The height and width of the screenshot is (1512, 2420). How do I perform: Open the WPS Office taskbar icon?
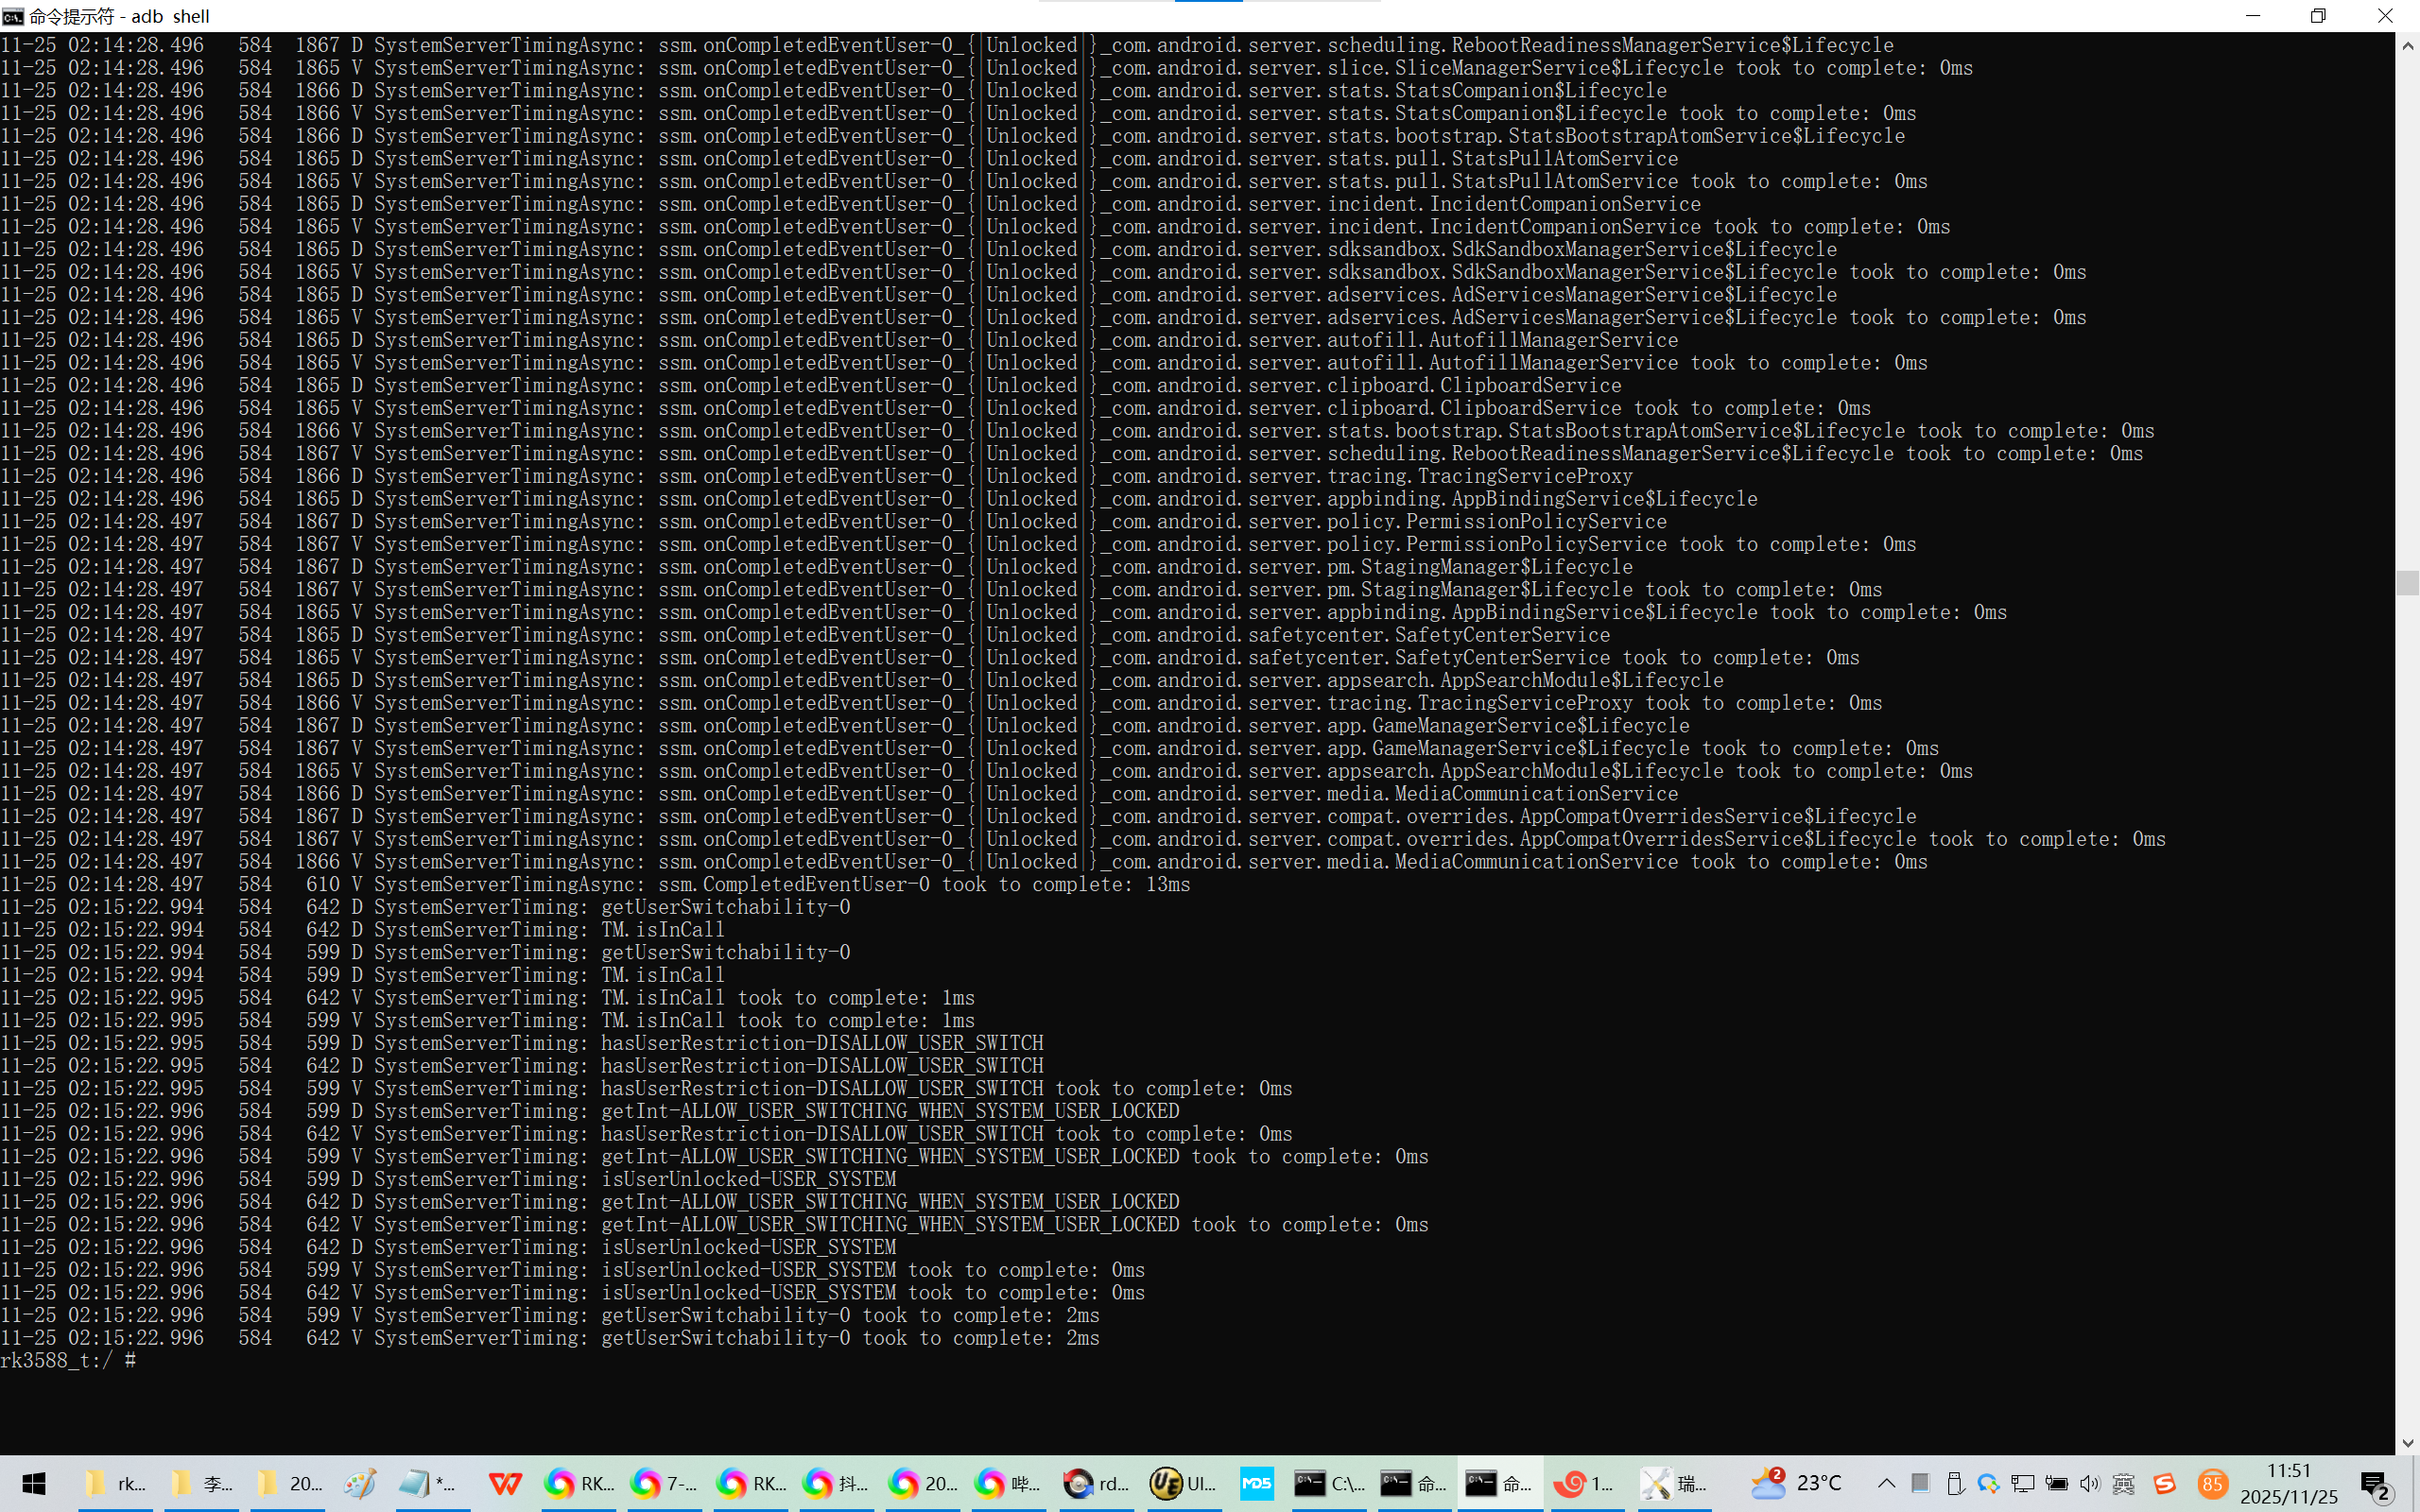pos(505,1483)
